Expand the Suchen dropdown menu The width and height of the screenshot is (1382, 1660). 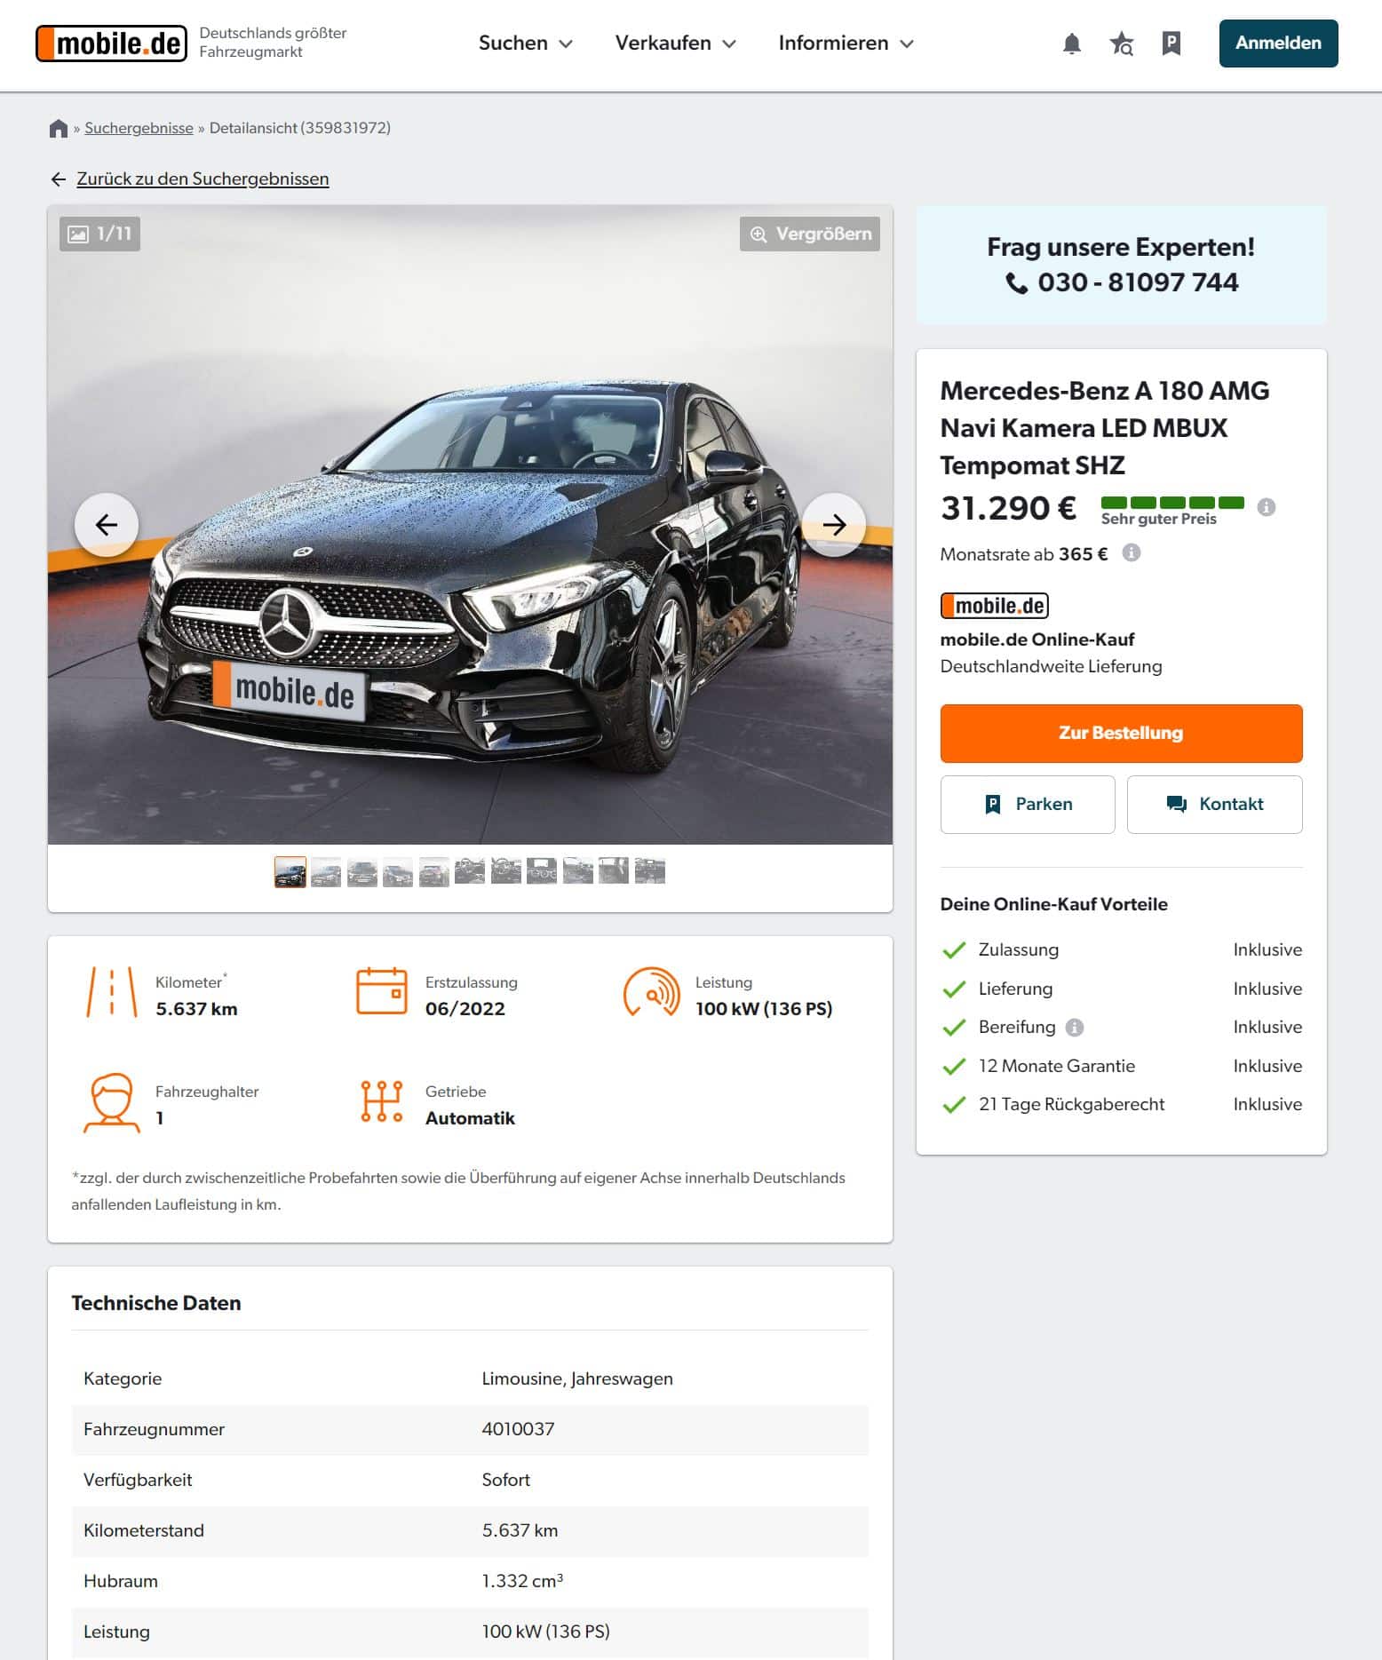tap(525, 44)
